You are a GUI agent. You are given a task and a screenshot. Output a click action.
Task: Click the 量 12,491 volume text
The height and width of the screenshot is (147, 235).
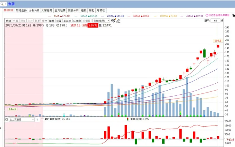105,25
